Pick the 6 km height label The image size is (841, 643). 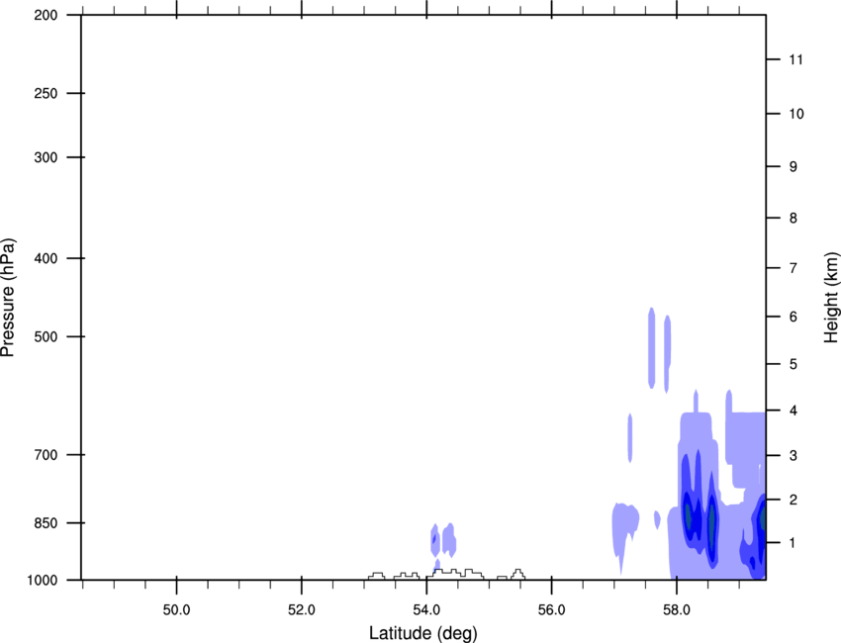[794, 317]
